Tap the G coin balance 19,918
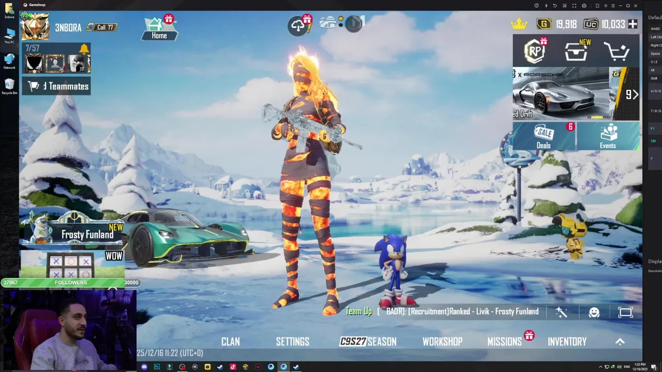The height and width of the screenshot is (372, 662). click(x=556, y=24)
